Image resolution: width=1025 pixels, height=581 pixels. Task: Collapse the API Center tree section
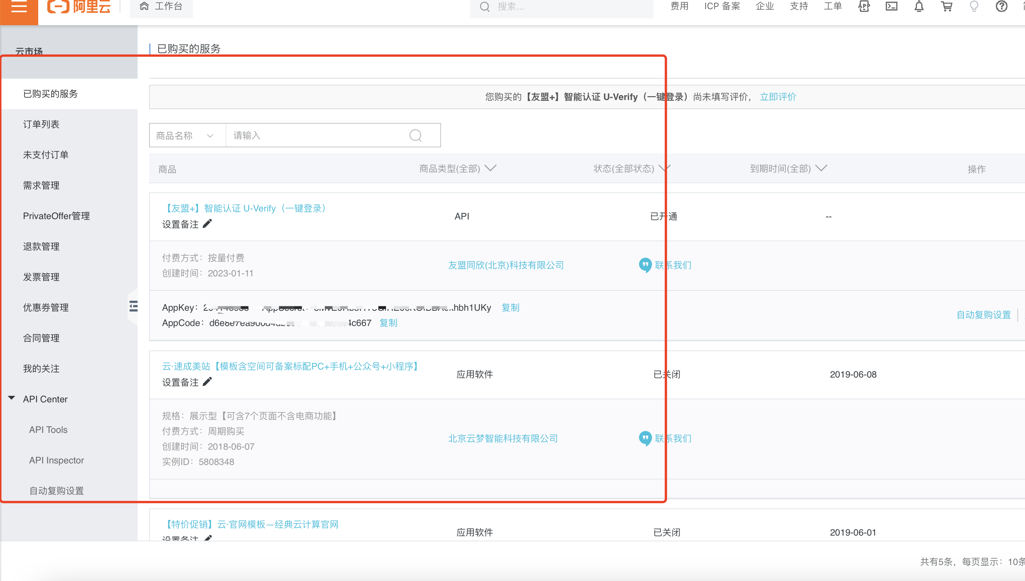point(11,398)
